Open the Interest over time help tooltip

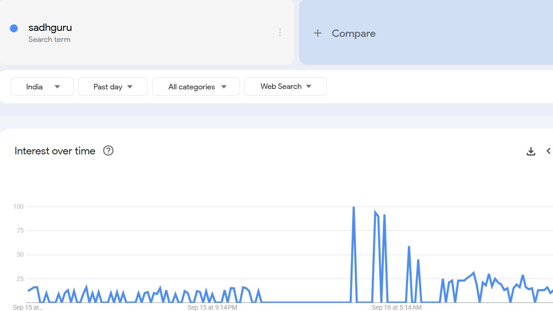coord(108,151)
